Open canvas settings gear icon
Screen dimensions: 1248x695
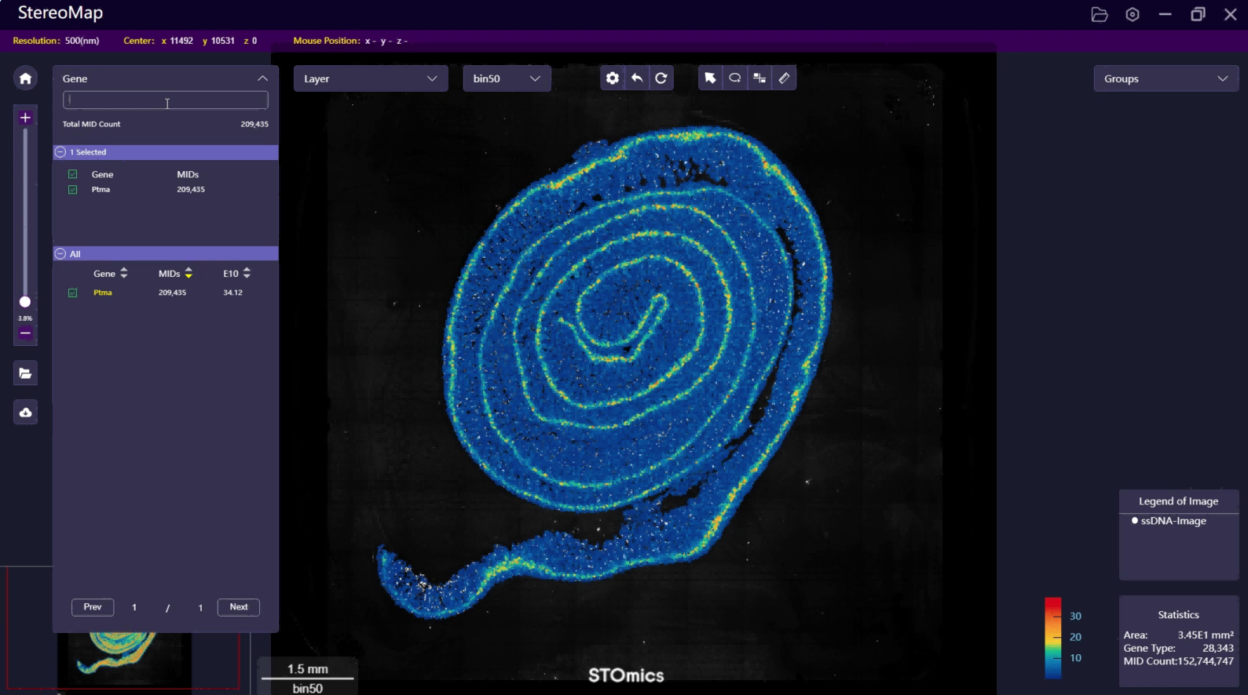(613, 78)
